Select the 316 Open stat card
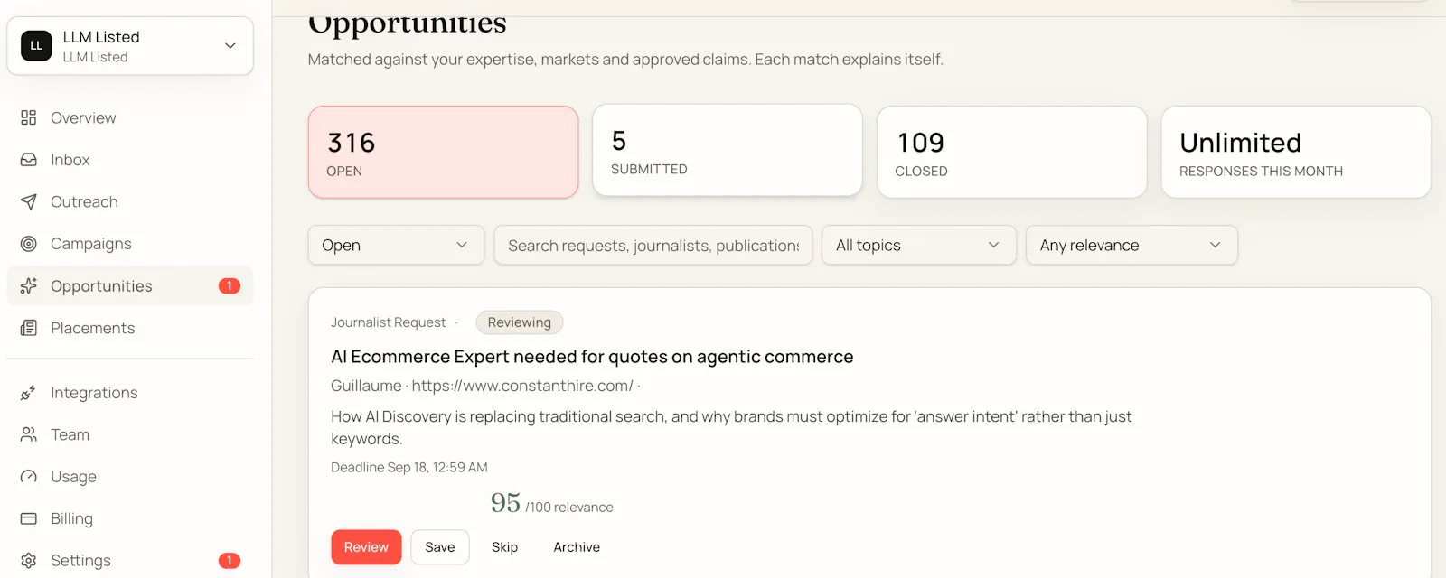Screen dimensions: 1446x578 pyautogui.click(x=443, y=153)
